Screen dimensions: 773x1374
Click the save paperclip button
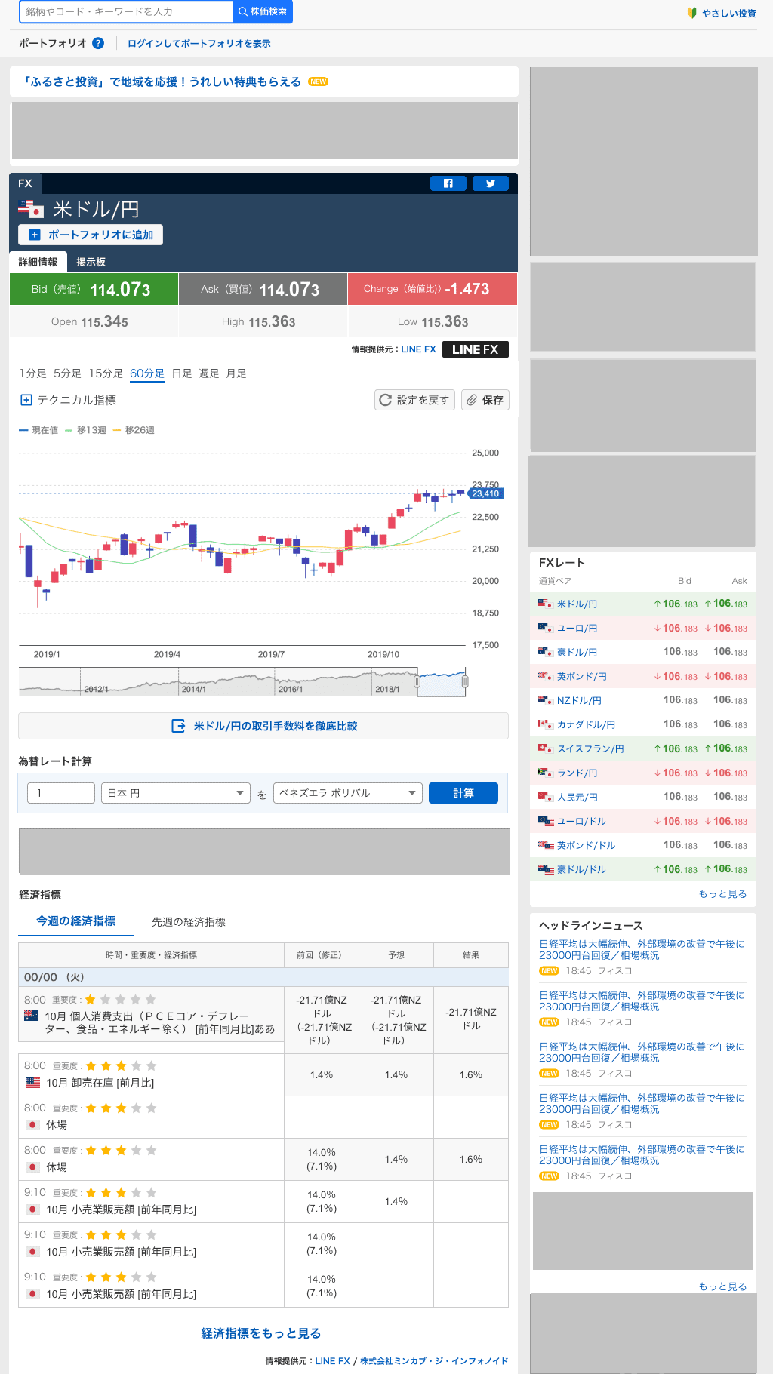click(485, 400)
